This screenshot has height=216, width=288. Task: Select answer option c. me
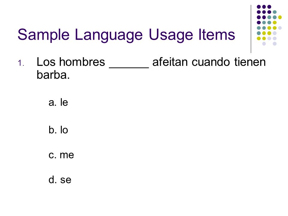click(x=61, y=155)
